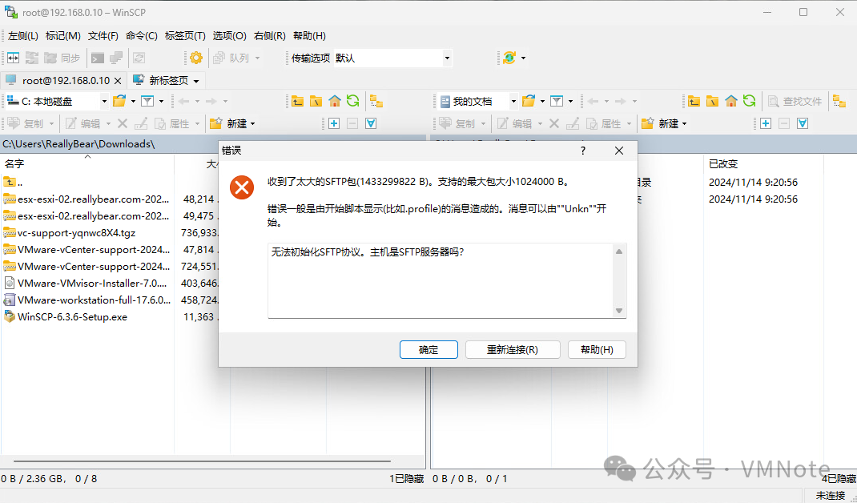
Task: Click the right panel filter icon
Action: (557, 101)
